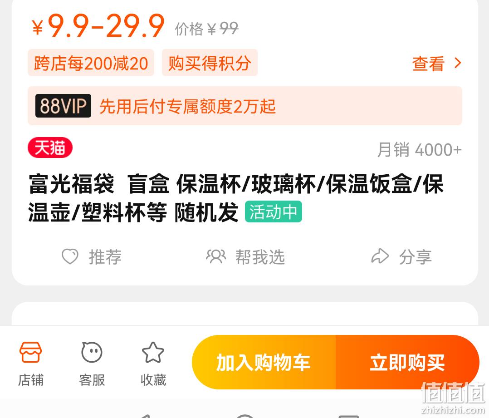This screenshot has height=418, width=489.
Task: Open the 先用后付专属额度2万起 banner
Action: (245, 106)
